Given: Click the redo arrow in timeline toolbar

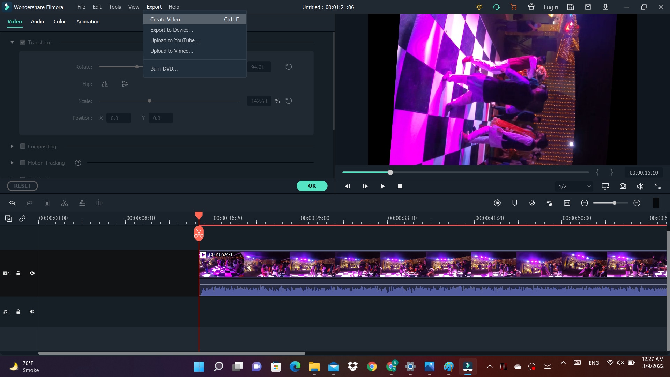Looking at the screenshot, I should pyautogui.click(x=30, y=203).
